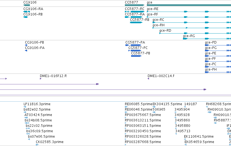Select transcript gce-RE label
This screenshot has height=146, width=231.
click(x=153, y=9)
